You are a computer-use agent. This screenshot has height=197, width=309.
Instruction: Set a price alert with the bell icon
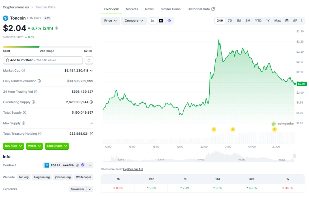89,60
